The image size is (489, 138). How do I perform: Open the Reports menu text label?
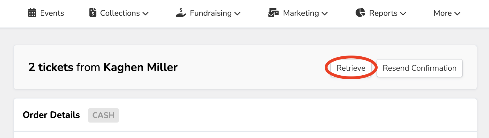383,13
